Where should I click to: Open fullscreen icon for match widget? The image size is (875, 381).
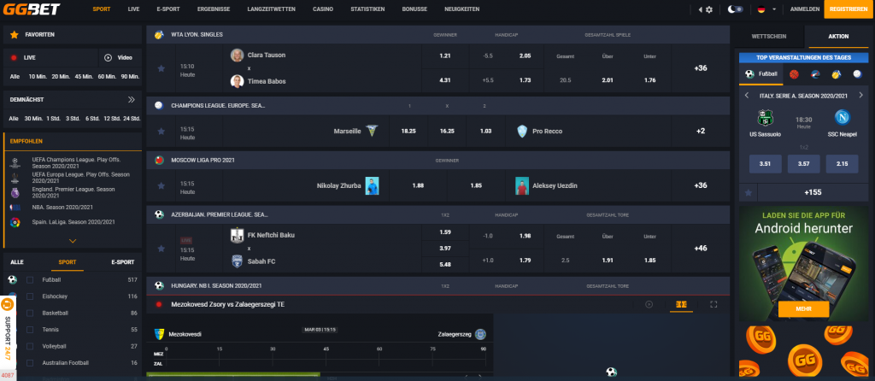click(714, 305)
